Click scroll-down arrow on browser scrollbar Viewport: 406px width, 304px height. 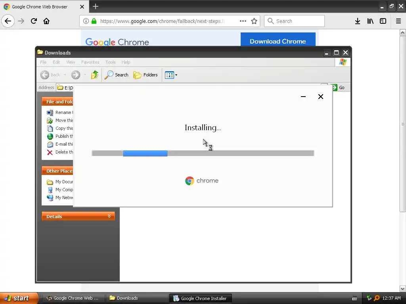(403, 288)
